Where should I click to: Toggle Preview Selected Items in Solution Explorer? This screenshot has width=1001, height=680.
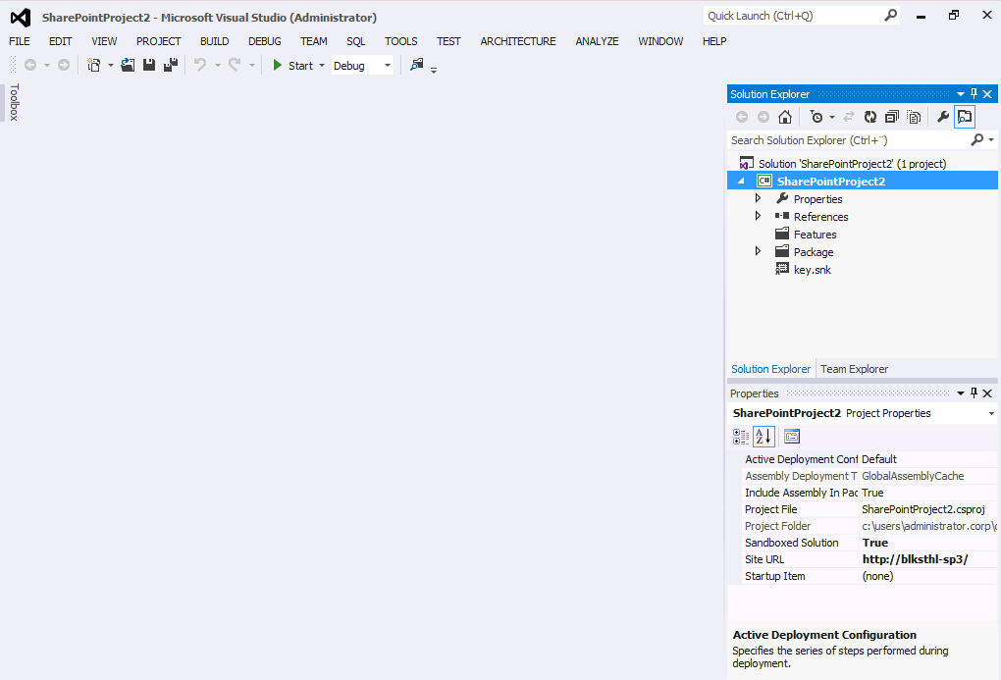[965, 117]
